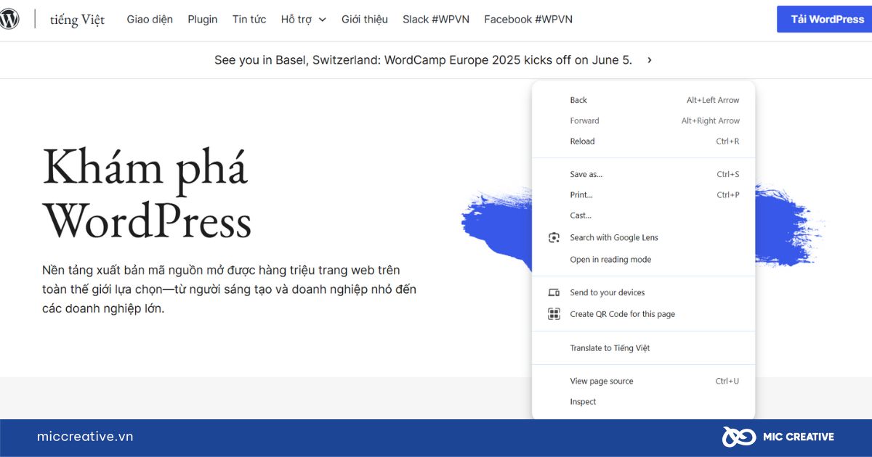The height and width of the screenshot is (457, 872).
Task: Click the Google Lens icon in context menu
Action: [x=554, y=238]
